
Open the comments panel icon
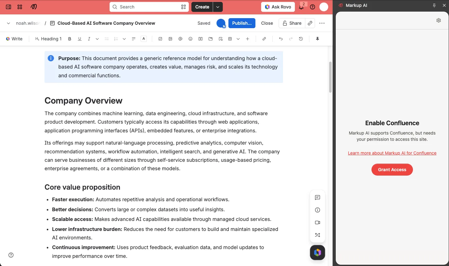(318, 197)
